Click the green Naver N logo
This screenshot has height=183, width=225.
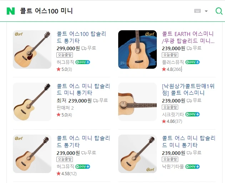[11, 11]
